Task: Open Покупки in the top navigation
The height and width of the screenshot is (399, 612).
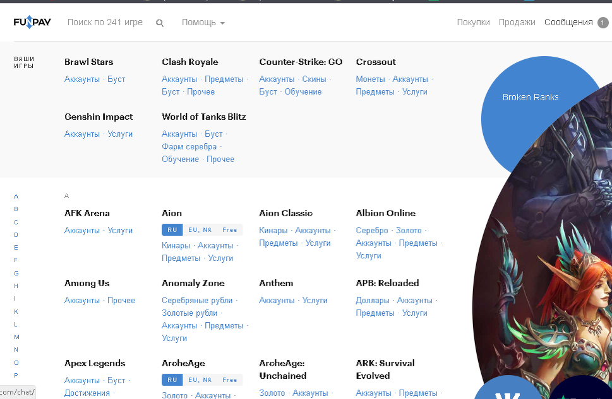Action: pyautogui.click(x=473, y=23)
